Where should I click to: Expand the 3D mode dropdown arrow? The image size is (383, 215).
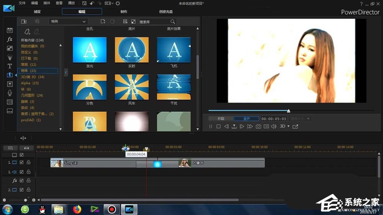[288, 127]
